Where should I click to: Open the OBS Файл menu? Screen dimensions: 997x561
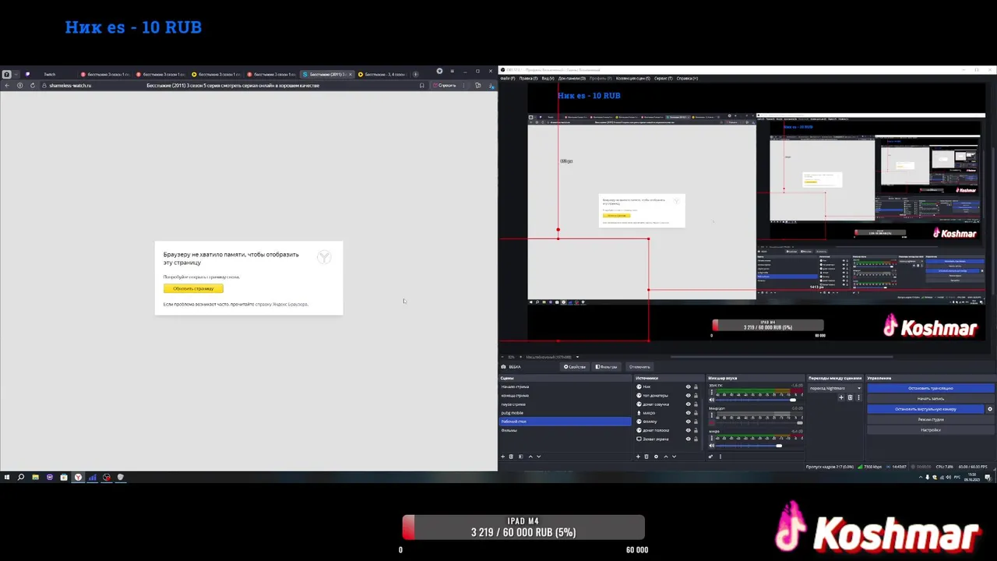(x=506, y=78)
